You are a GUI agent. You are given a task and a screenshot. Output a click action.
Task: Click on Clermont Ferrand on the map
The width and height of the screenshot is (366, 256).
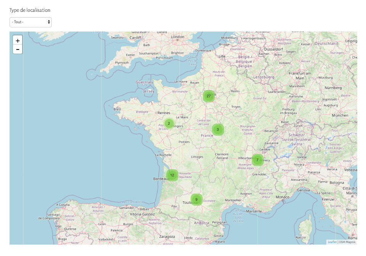pos(222,156)
